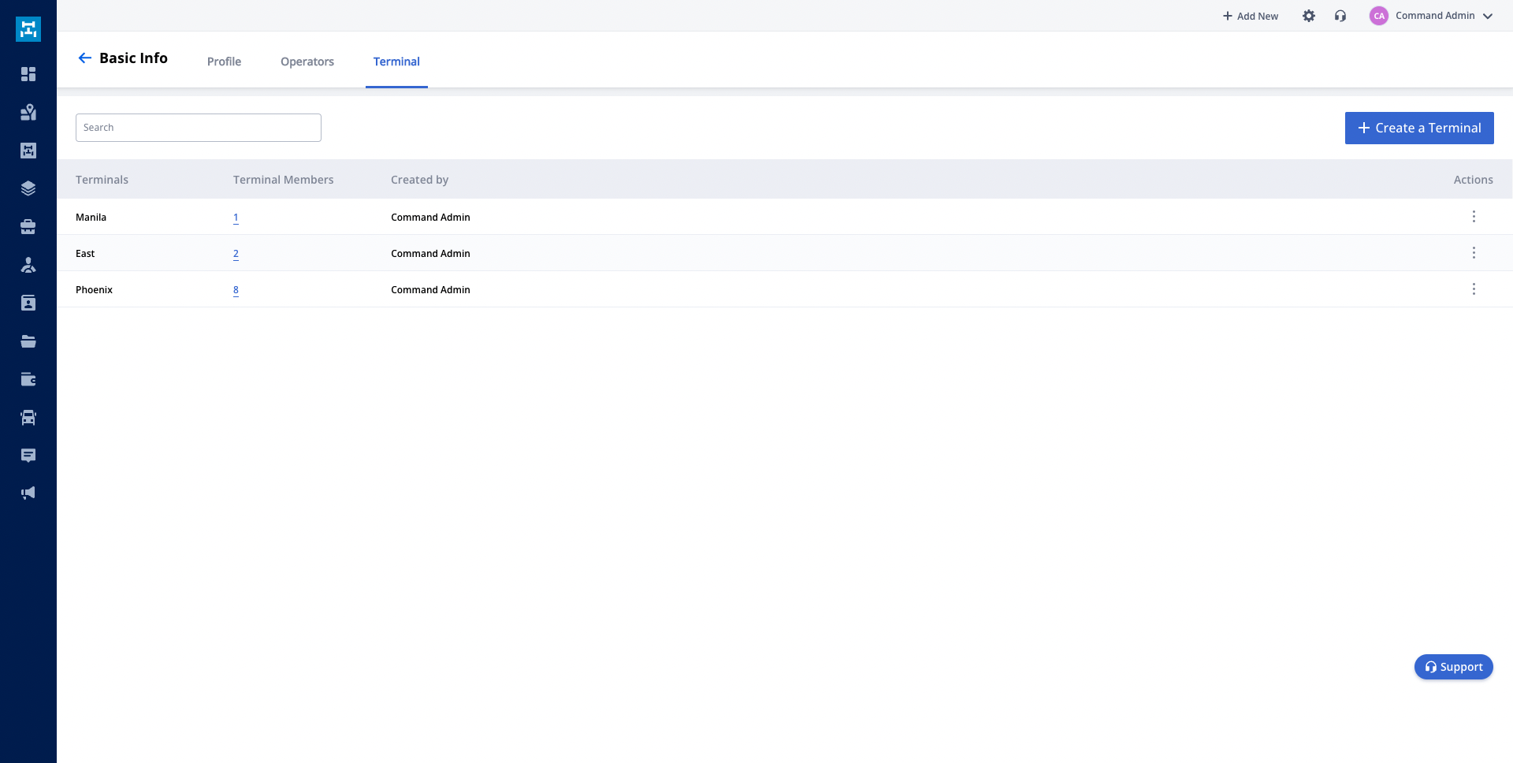Open actions menu for Manila terminal
1513x763 pixels.
tap(1474, 217)
